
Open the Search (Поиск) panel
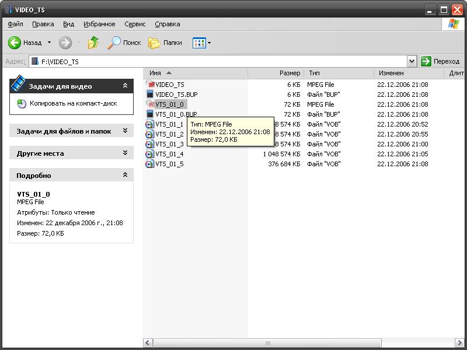124,43
